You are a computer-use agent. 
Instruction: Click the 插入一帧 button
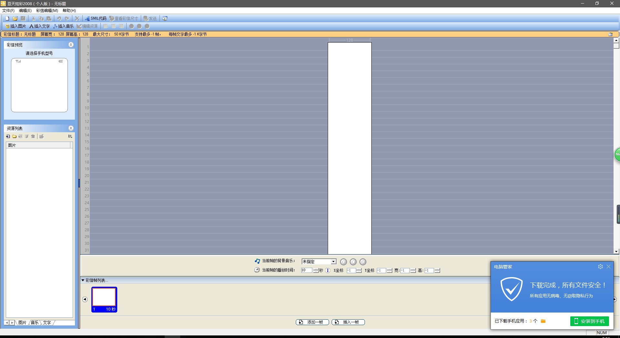pos(348,322)
